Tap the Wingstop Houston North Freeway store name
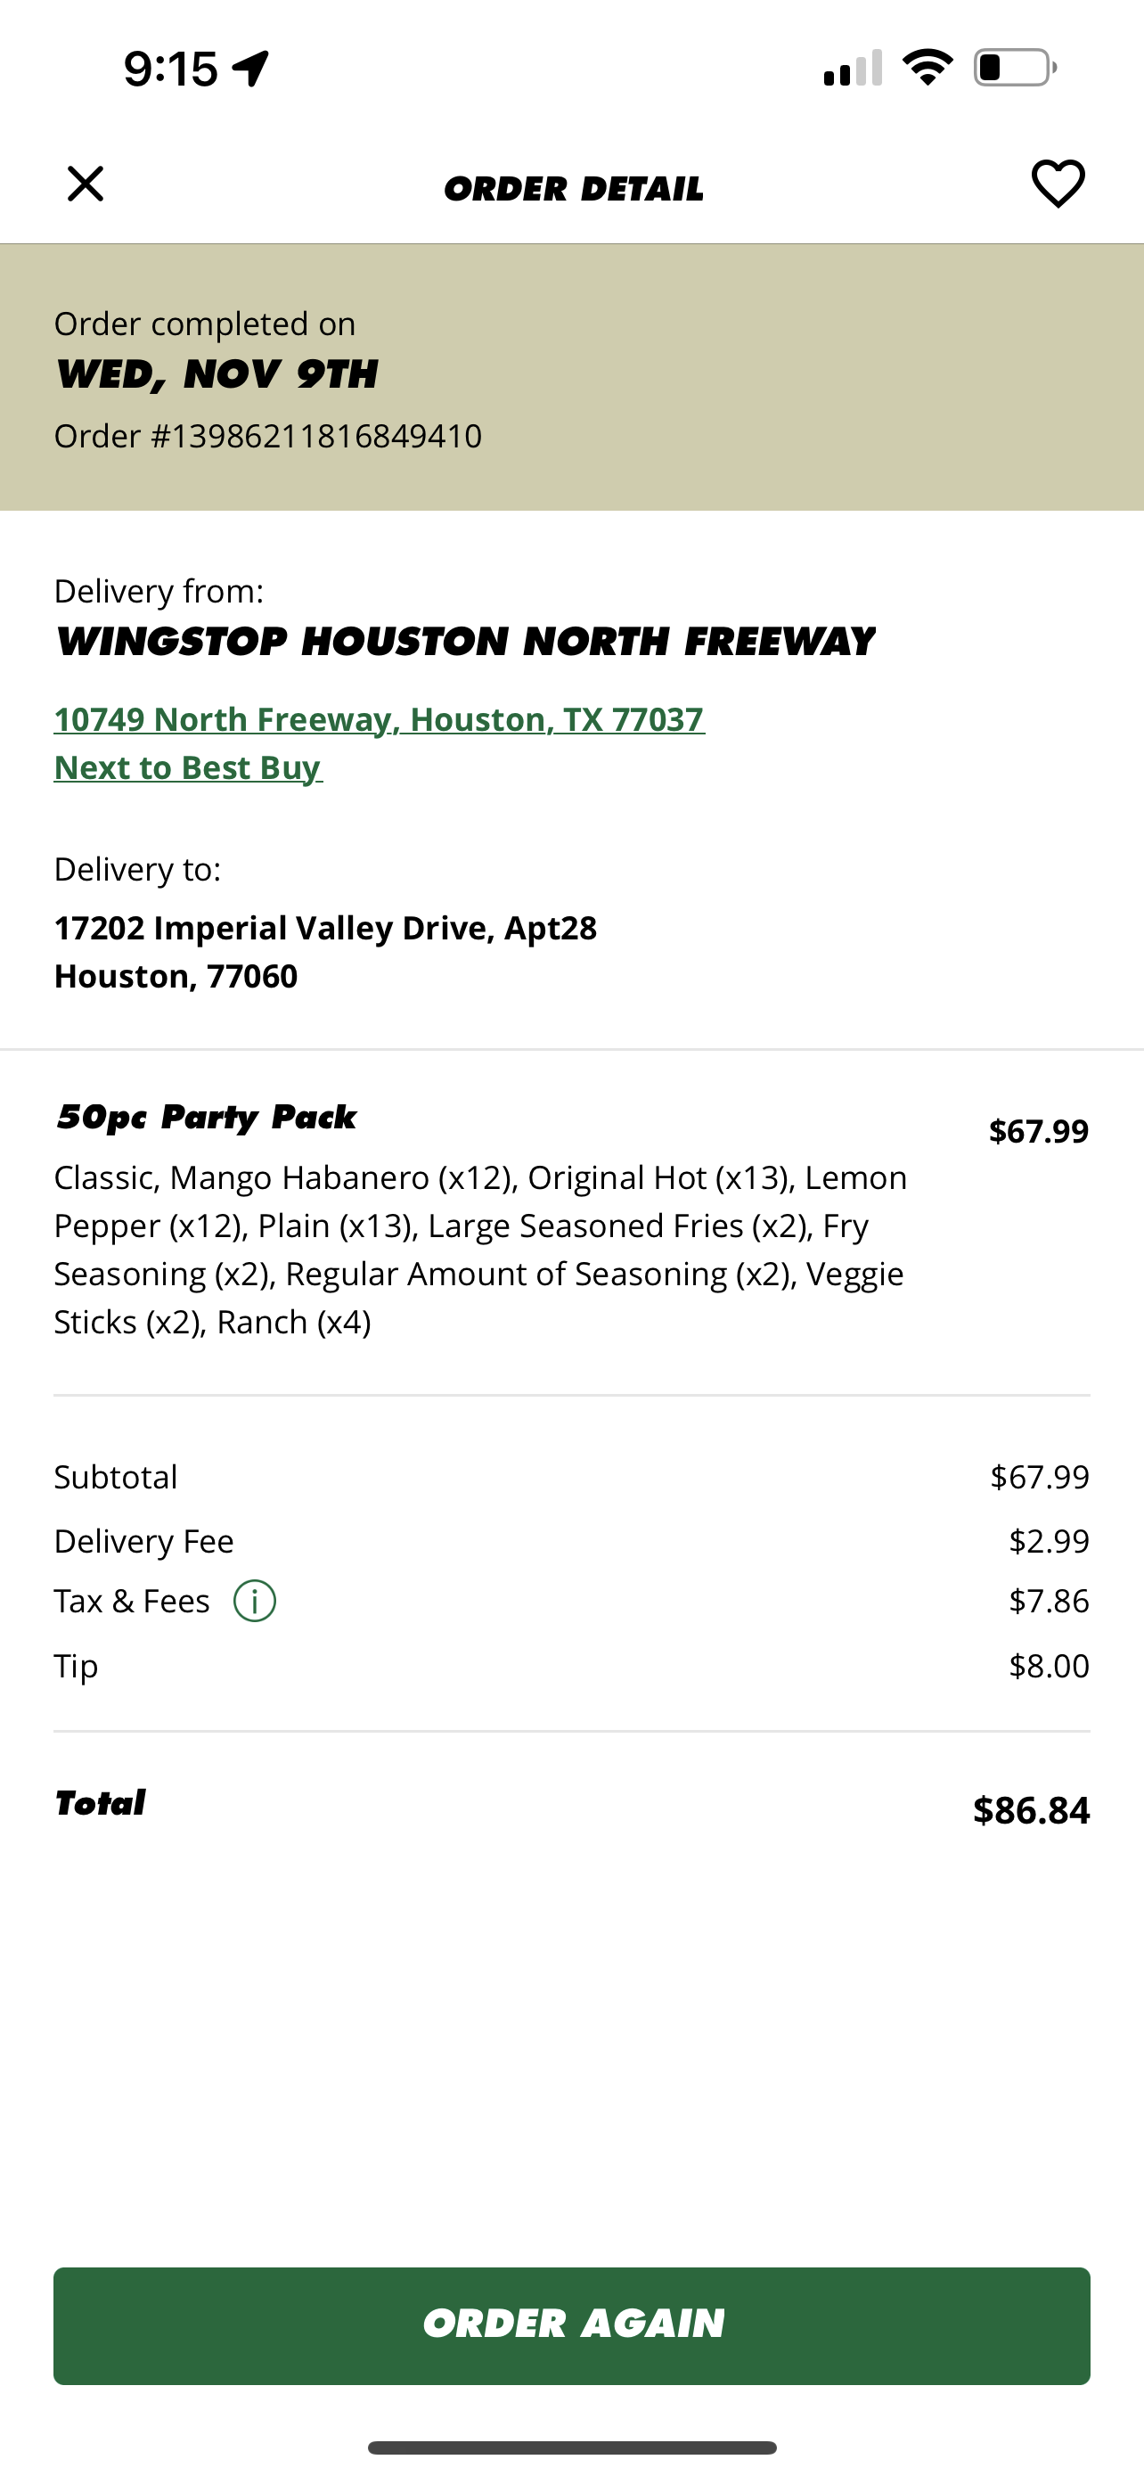Viewport: 1144px width, 2476px height. (465, 641)
